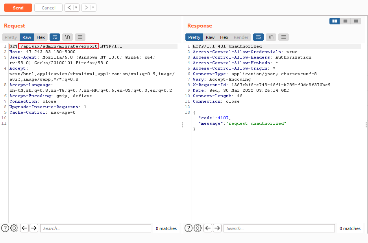
Task: Toggle word wrap in the Response editor
Action: [x=258, y=37]
